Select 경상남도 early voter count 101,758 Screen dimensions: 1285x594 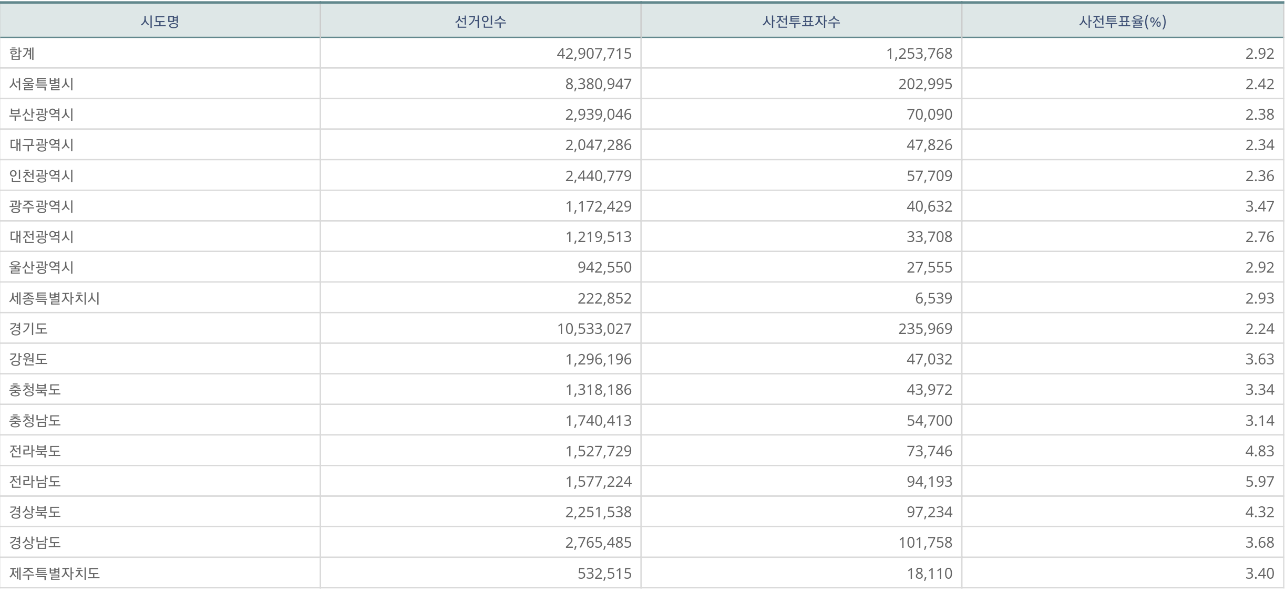(x=925, y=543)
